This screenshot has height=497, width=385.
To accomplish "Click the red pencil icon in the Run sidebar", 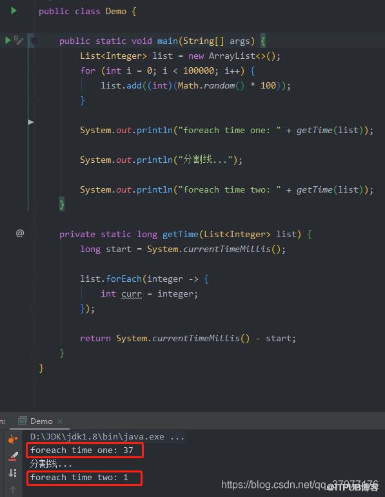I will 13,456.
